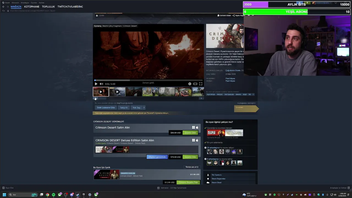Screen dimensions: 352x198
Task: Click Sohbeti Göster in broadcast bar
Action: click(224, 15)
